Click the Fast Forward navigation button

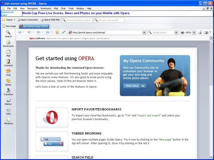pos(48,33)
